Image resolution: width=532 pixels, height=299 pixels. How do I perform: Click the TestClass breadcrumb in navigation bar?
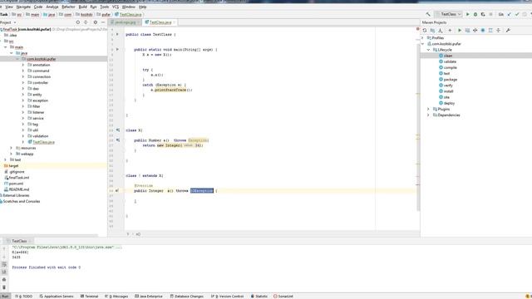coord(128,15)
